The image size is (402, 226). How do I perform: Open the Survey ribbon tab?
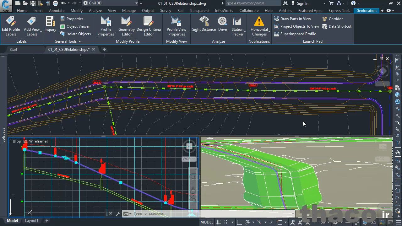166,11
